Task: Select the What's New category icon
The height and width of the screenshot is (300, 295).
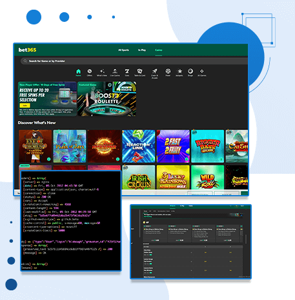Action: (102, 72)
